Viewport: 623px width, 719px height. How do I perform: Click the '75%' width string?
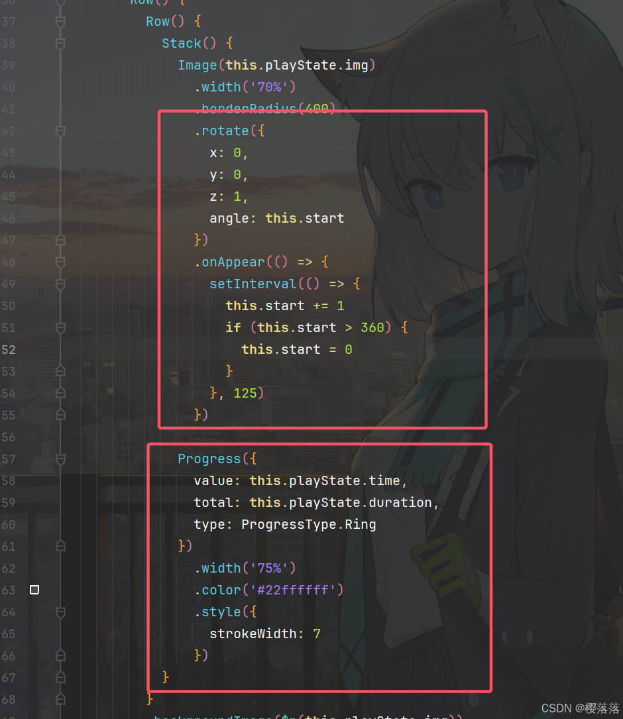(x=269, y=568)
